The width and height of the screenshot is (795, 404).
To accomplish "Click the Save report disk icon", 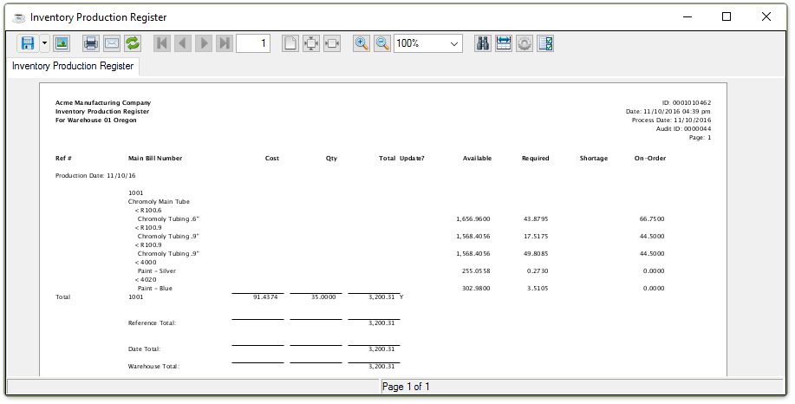I will (27, 43).
